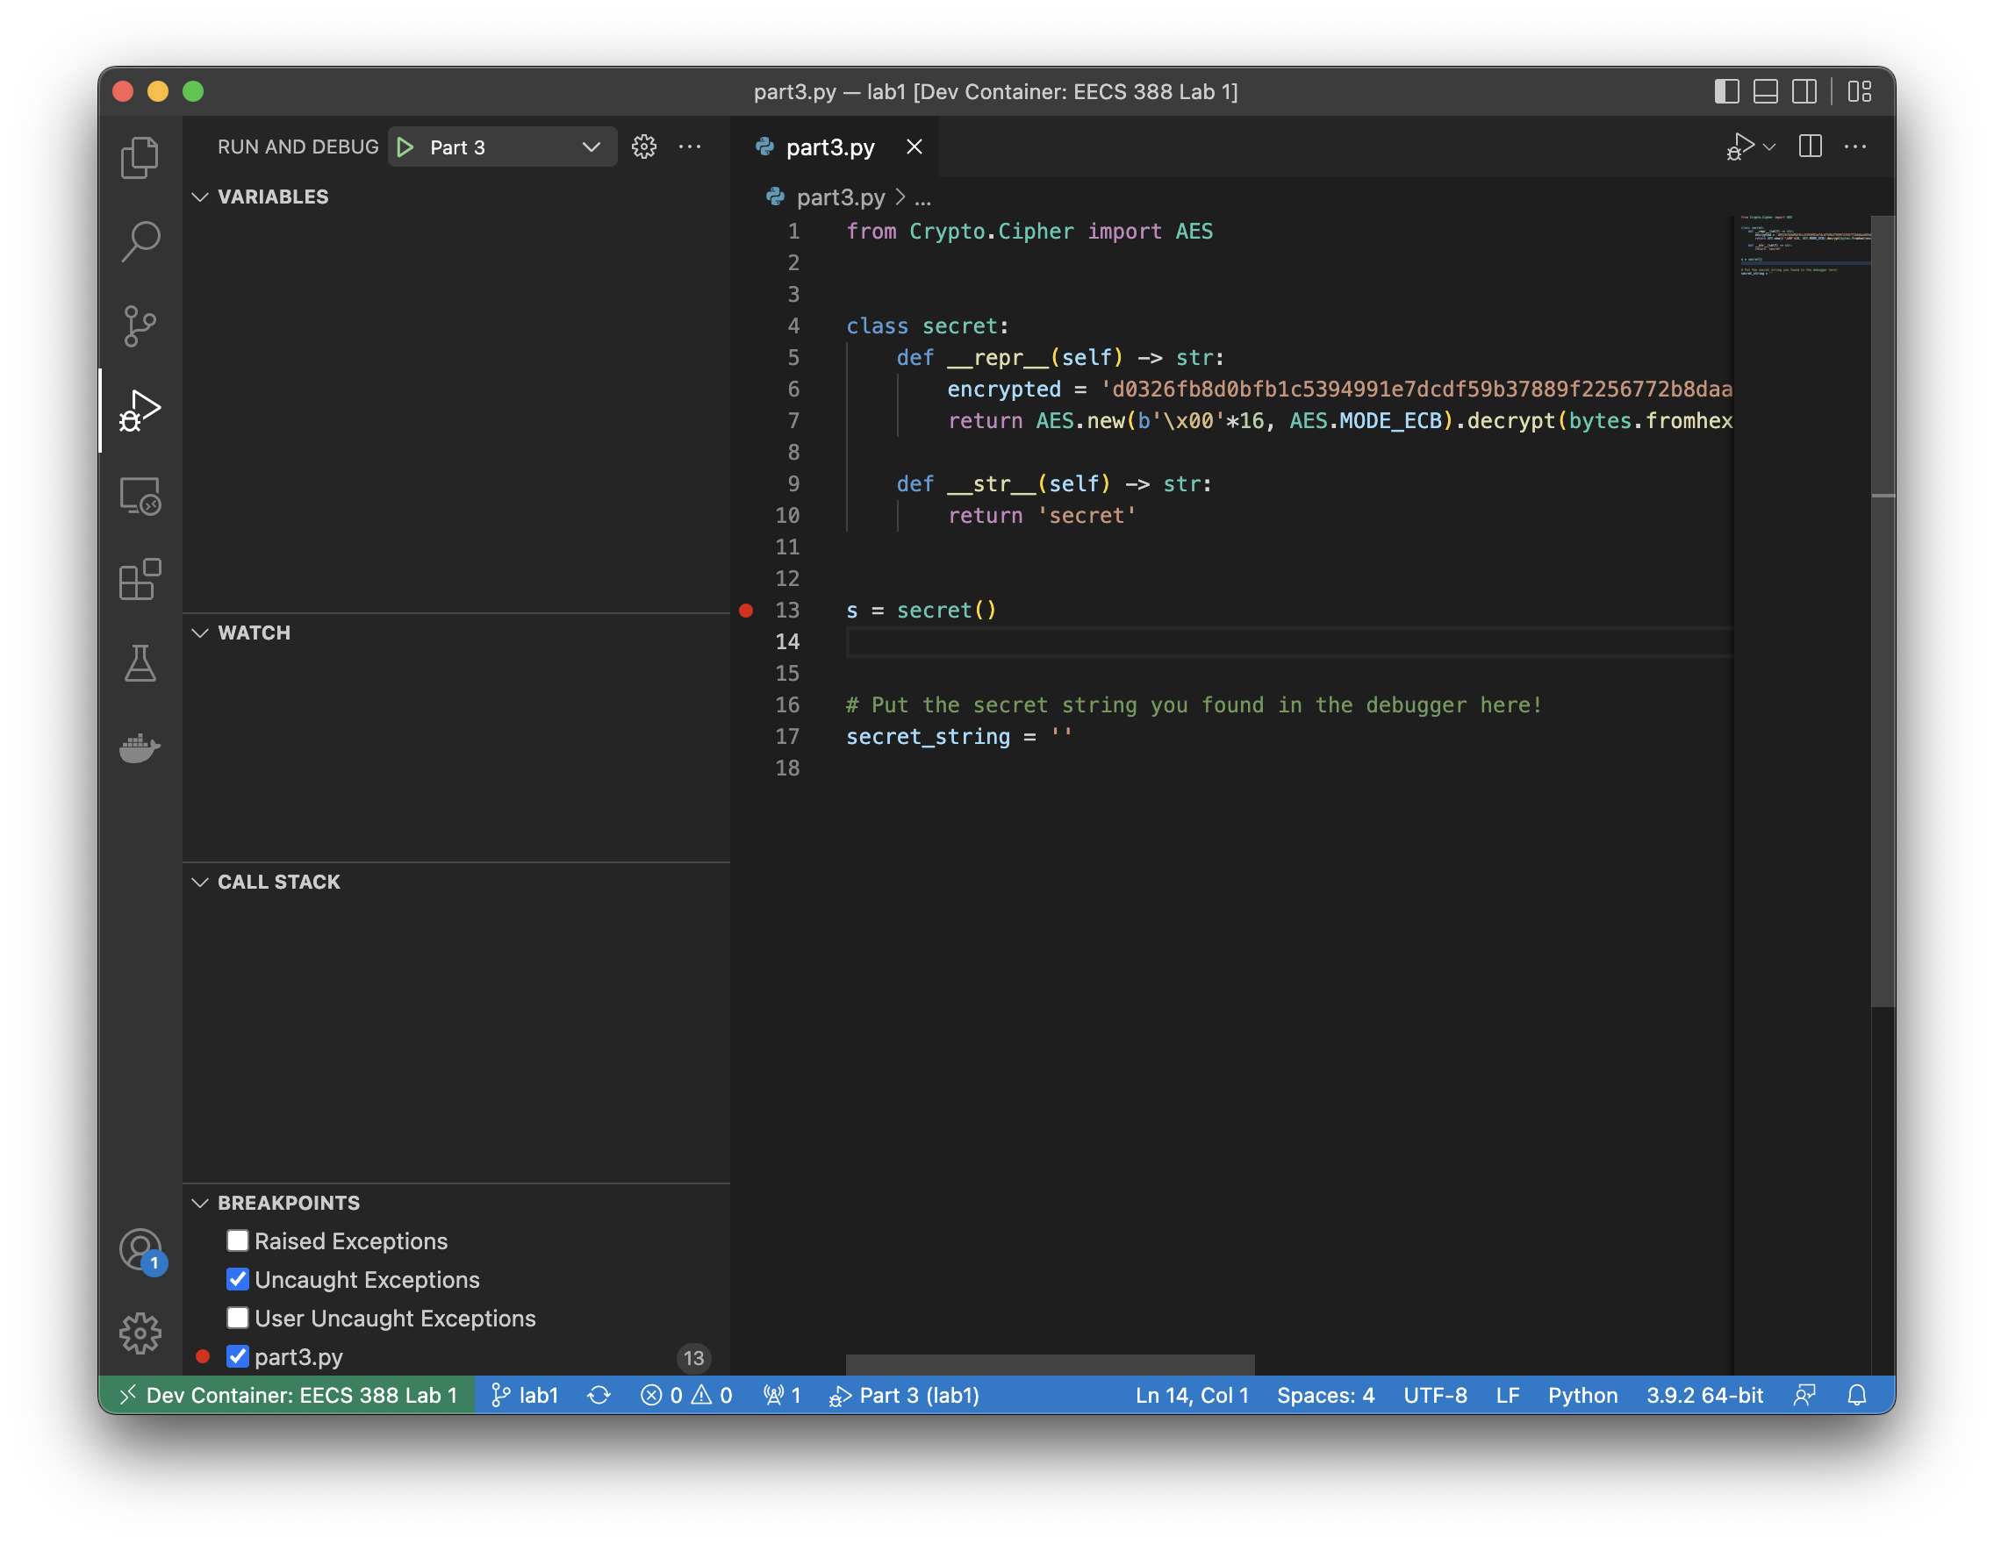Screen dimensions: 1994x1544
Task: Collapse the VARIABLES section
Action: pos(200,197)
